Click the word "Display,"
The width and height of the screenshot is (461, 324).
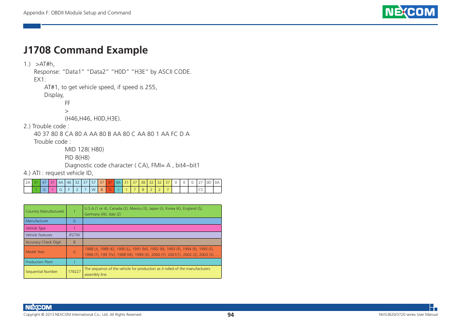[54, 95]
